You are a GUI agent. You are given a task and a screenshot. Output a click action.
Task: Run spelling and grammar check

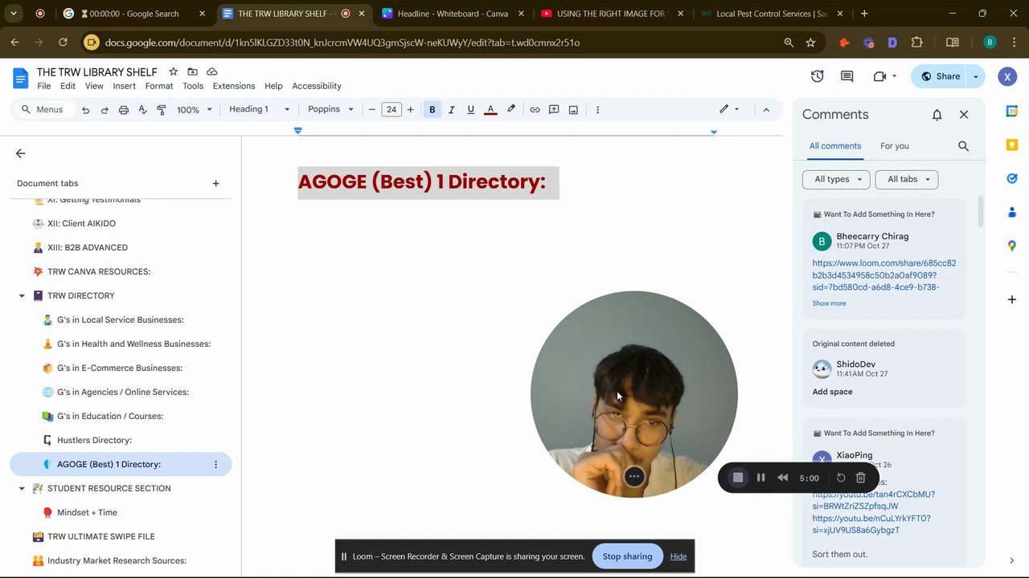tap(142, 110)
